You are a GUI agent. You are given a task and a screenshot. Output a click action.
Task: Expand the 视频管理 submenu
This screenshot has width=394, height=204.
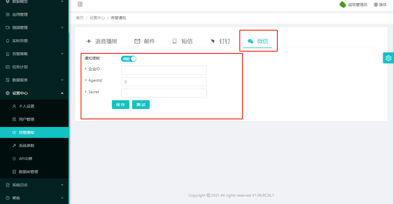coord(62,28)
